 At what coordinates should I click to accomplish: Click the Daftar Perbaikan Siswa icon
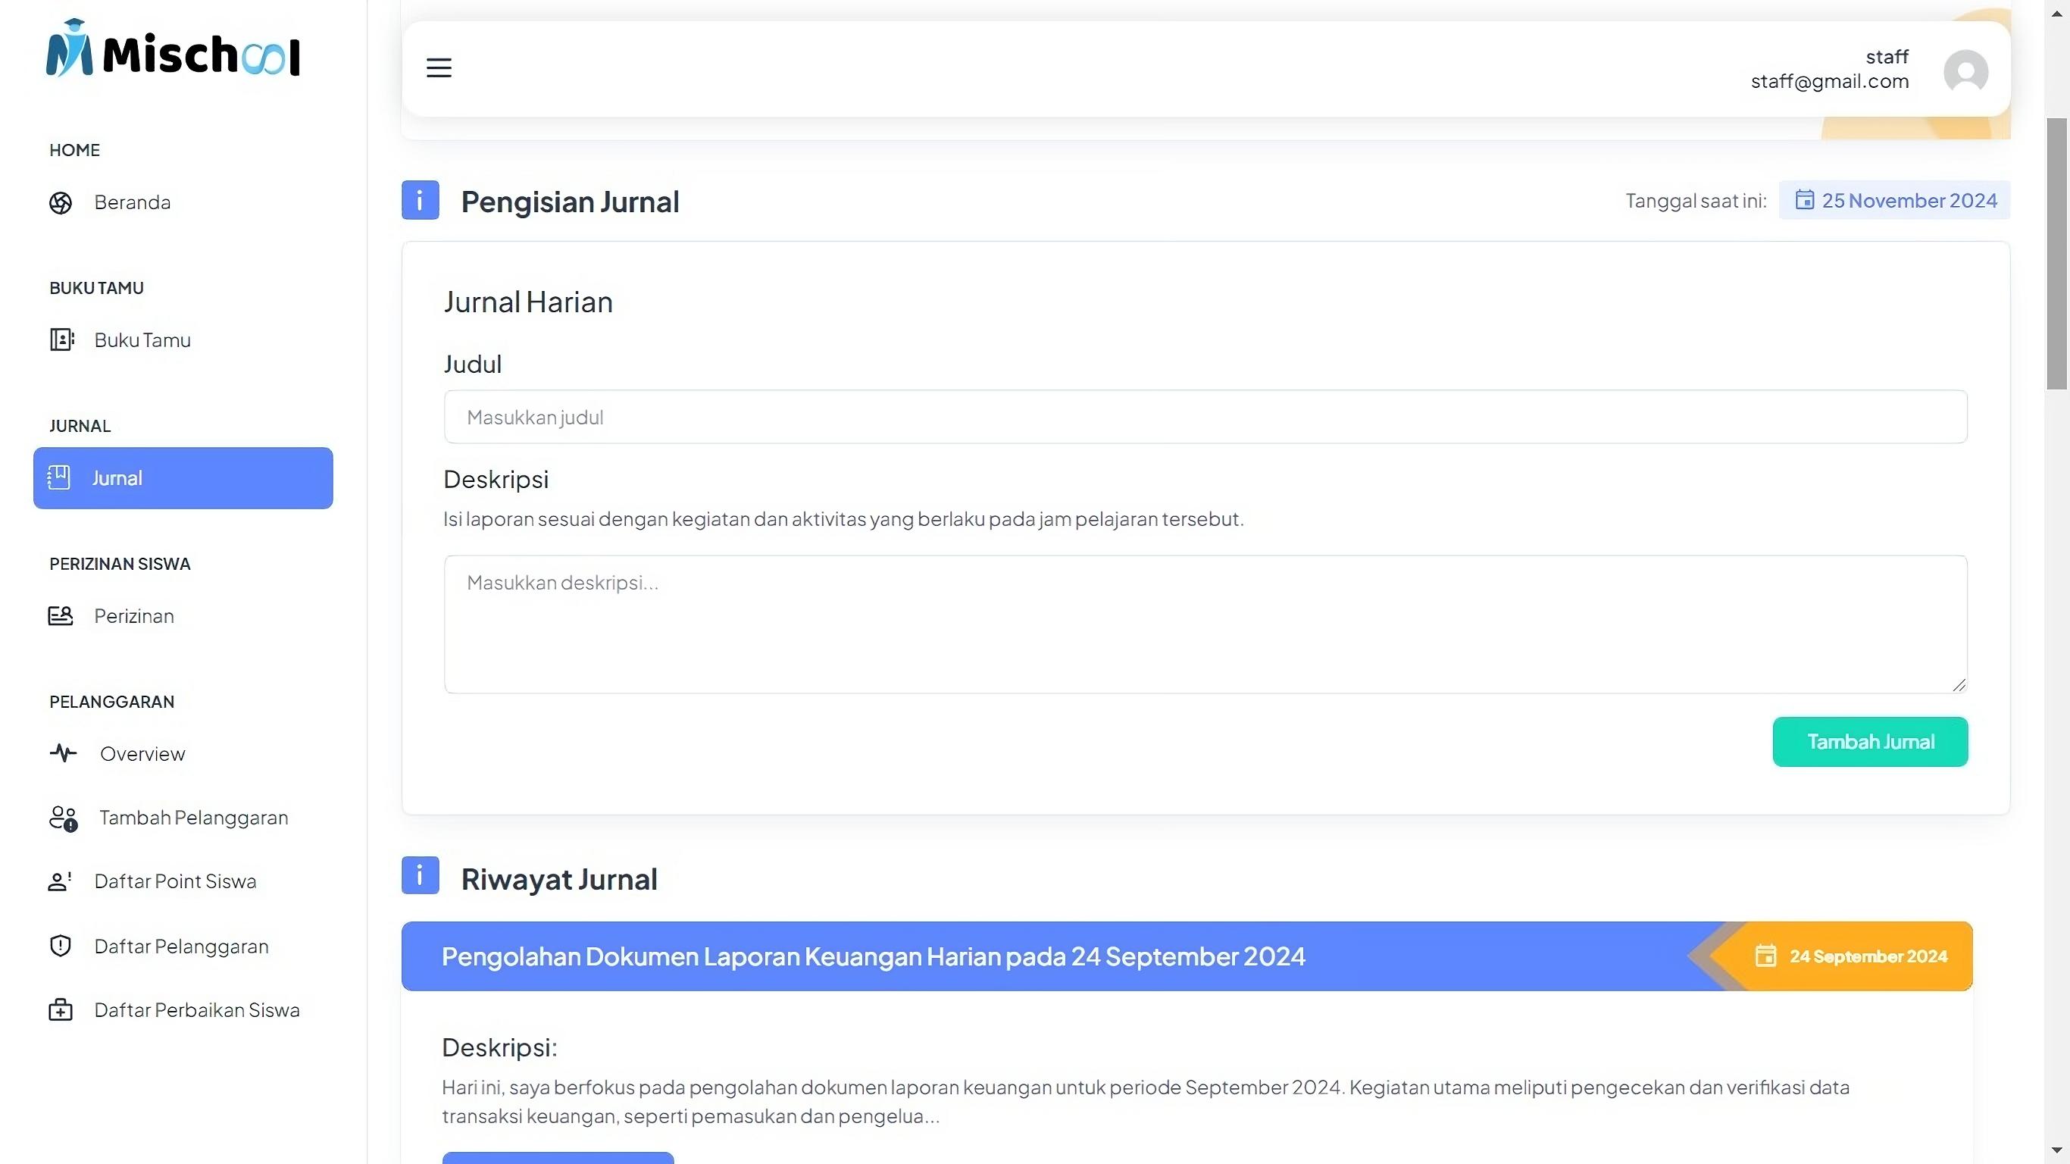(61, 1010)
